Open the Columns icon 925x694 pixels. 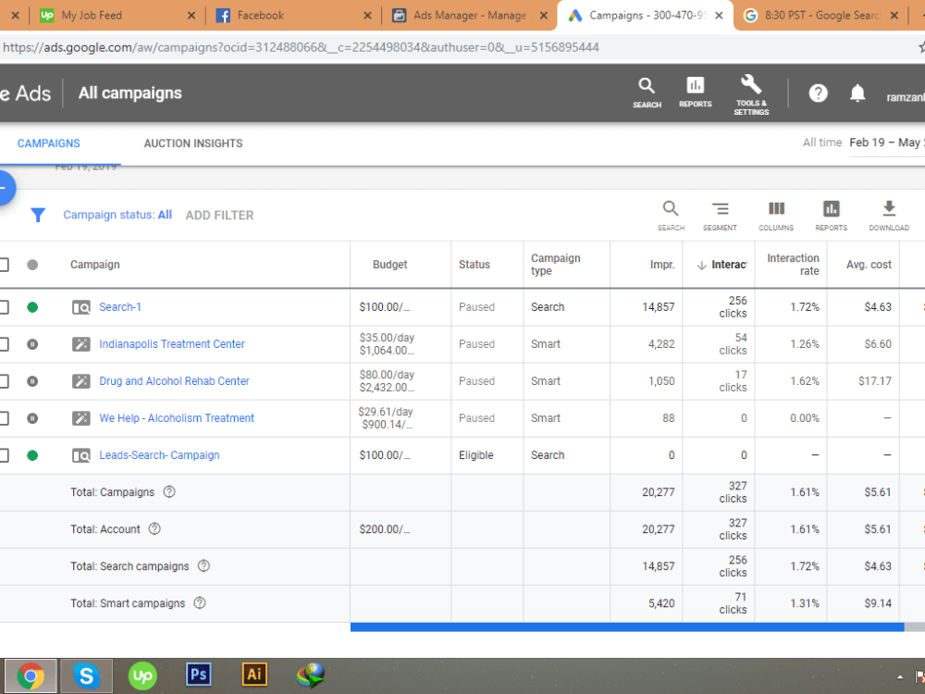[x=776, y=216]
